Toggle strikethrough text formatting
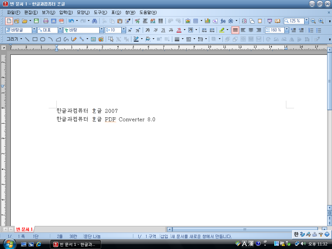This screenshot has width=332, height=249. tap(171, 30)
